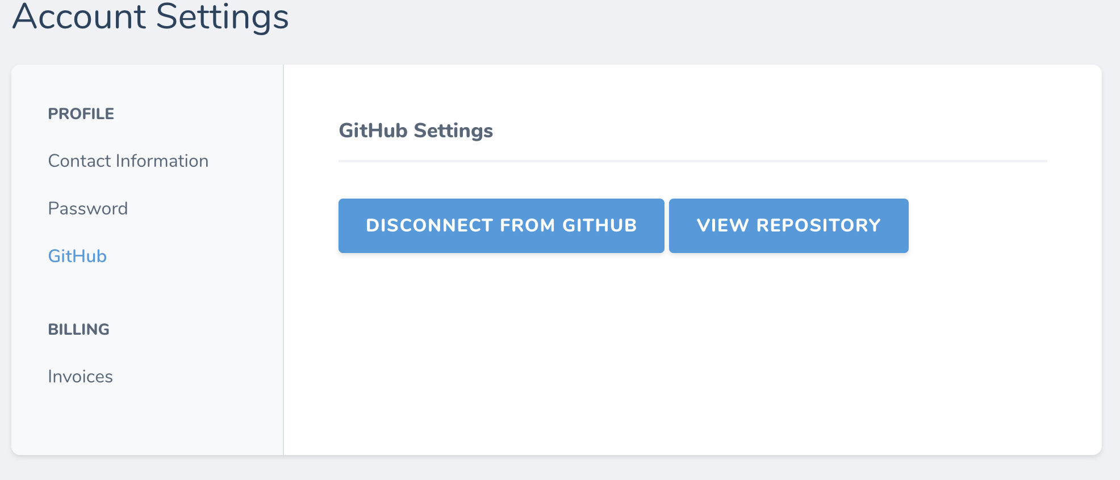The height and width of the screenshot is (480, 1120).
Task: Click the BILLING section header
Action: [79, 329]
